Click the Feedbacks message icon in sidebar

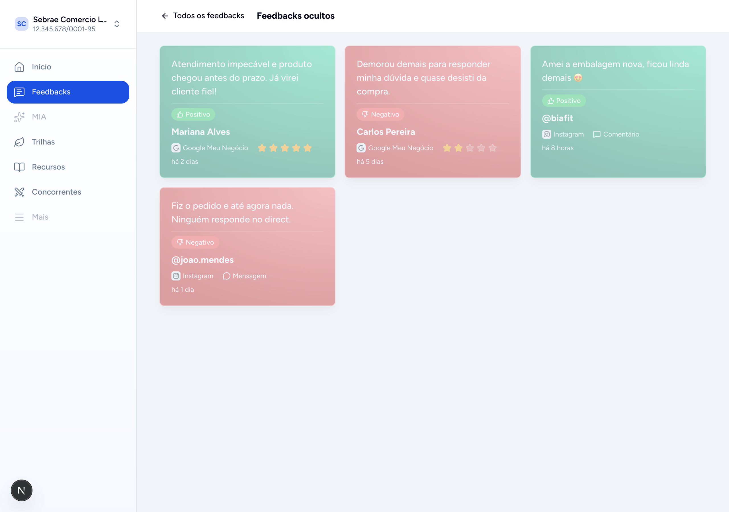tap(19, 92)
